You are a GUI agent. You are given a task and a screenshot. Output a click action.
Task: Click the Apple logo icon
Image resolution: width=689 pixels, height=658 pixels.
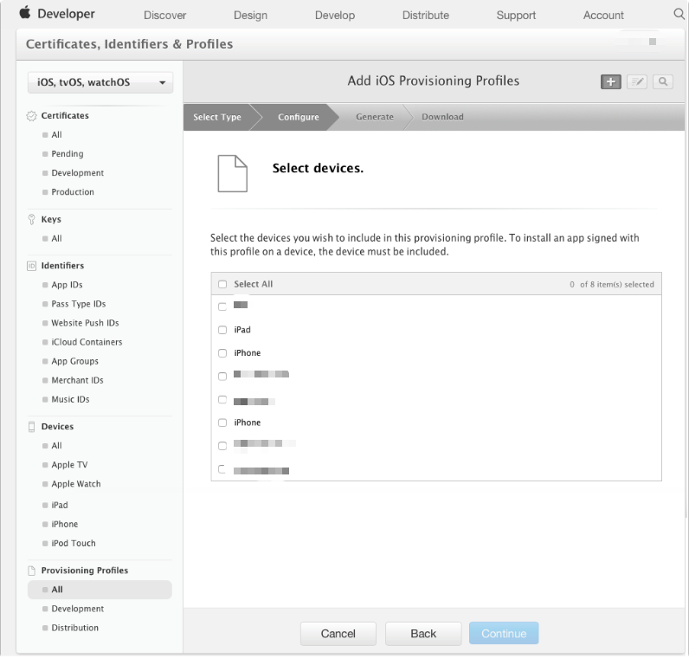point(25,13)
